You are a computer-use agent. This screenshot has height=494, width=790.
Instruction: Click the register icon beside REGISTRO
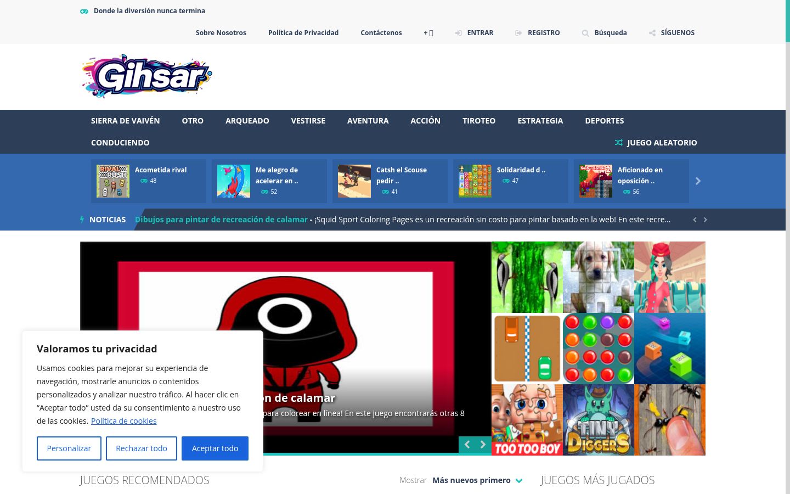click(518, 33)
